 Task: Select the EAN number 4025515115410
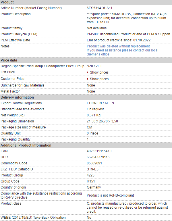click(99, 151)
